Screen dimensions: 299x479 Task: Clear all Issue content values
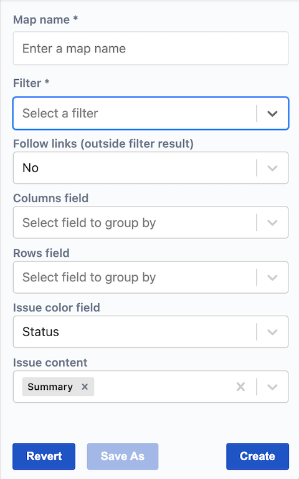(x=240, y=387)
